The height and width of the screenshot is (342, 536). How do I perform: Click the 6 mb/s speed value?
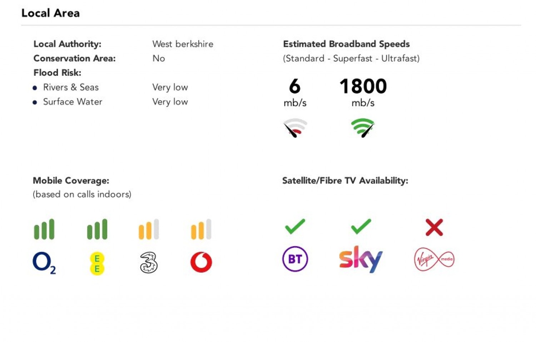295,87
